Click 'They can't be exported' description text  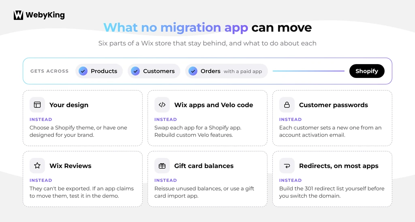pos(81,192)
